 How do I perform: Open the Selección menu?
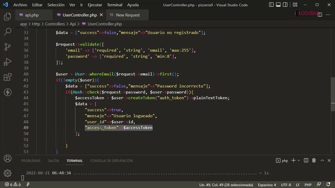tap(56, 5)
